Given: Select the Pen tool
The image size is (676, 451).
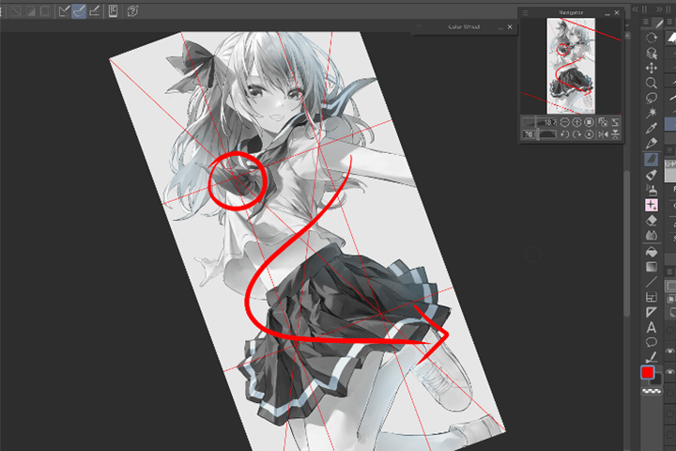Looking at the screenshot, I should click(x=652, y=143).
